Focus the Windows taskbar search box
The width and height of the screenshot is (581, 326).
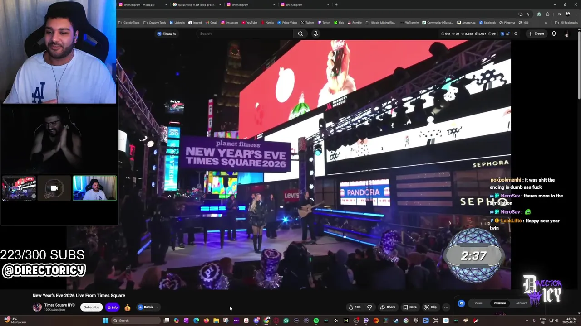click(x=136, y=321)
